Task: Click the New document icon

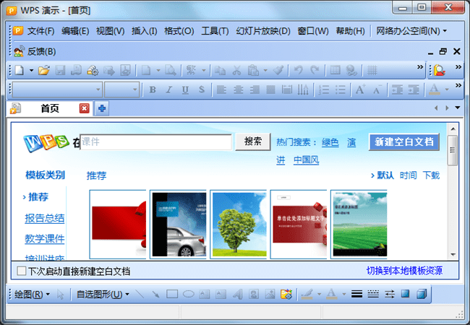Action: tap(20, 70)
